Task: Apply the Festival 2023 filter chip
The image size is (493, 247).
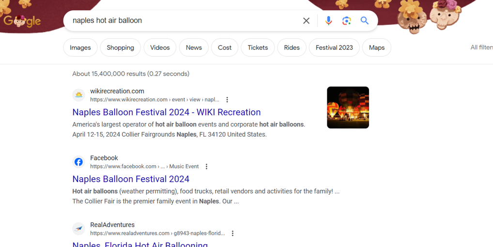Action: point(334,47)
